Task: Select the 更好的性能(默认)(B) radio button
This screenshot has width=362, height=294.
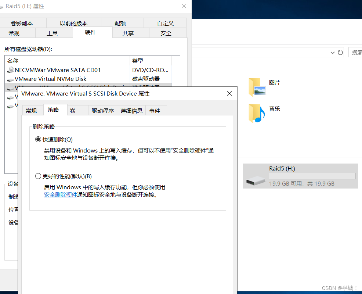Action: [x=38, y=176]
